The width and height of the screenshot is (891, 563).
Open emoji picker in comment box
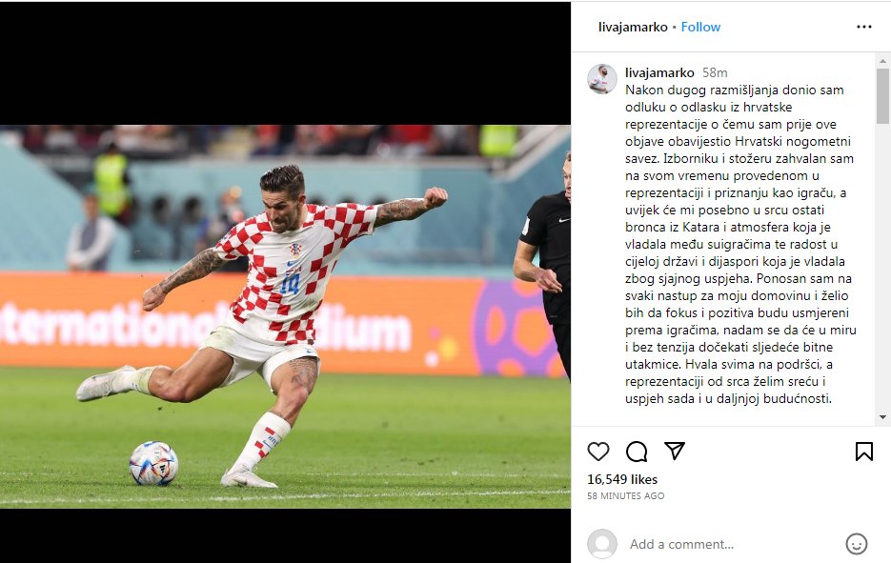coord(857,544)
